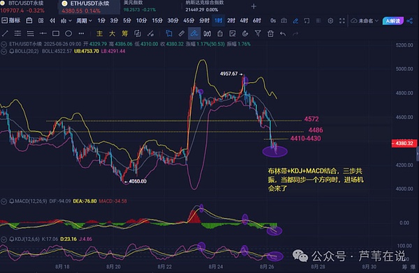Viewport: 419px width, 273px height.
Task: Select the rectangle drawing tool
Action: click(x=56, y=33)
